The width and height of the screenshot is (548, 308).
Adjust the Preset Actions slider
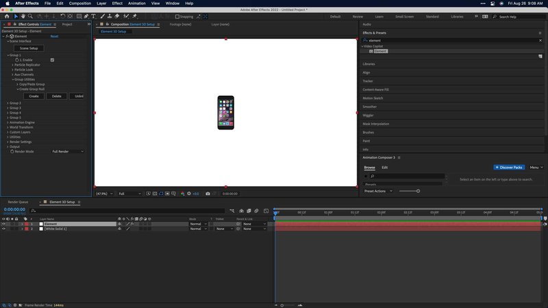point(418,191)
